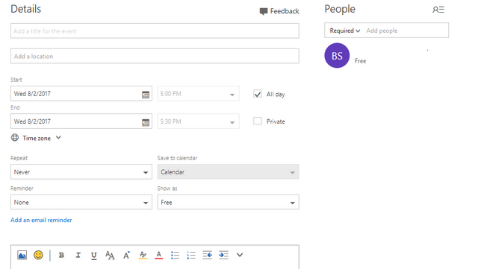Screen dimensions: 478x269
Task: Open the Start date calendar picker
Action: [146, 95]
